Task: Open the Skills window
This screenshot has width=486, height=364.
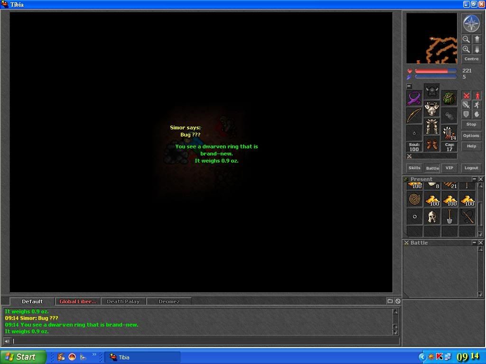Action: [x=414, y=168]
